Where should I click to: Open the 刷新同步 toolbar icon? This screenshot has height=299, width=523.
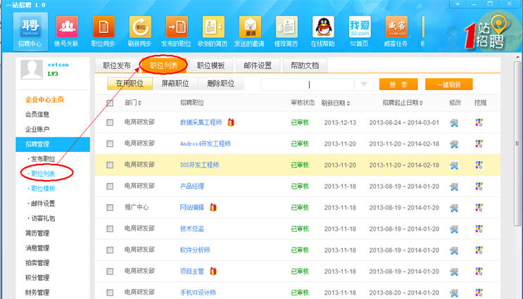[140, 32]
